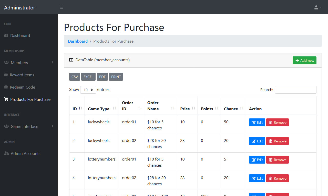Click the Add new button
The height and width of the screenshot is (196, 328).
(x=304, y=60)
